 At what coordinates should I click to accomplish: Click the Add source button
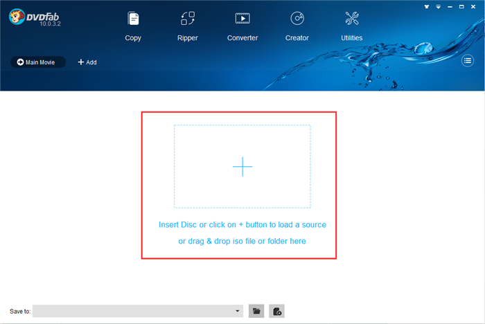tap(87, 62)
